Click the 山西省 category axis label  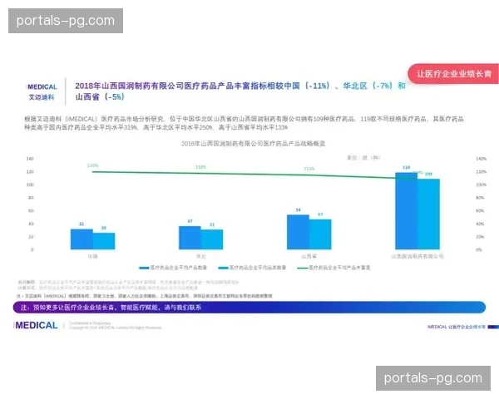(x=309, y=256)
